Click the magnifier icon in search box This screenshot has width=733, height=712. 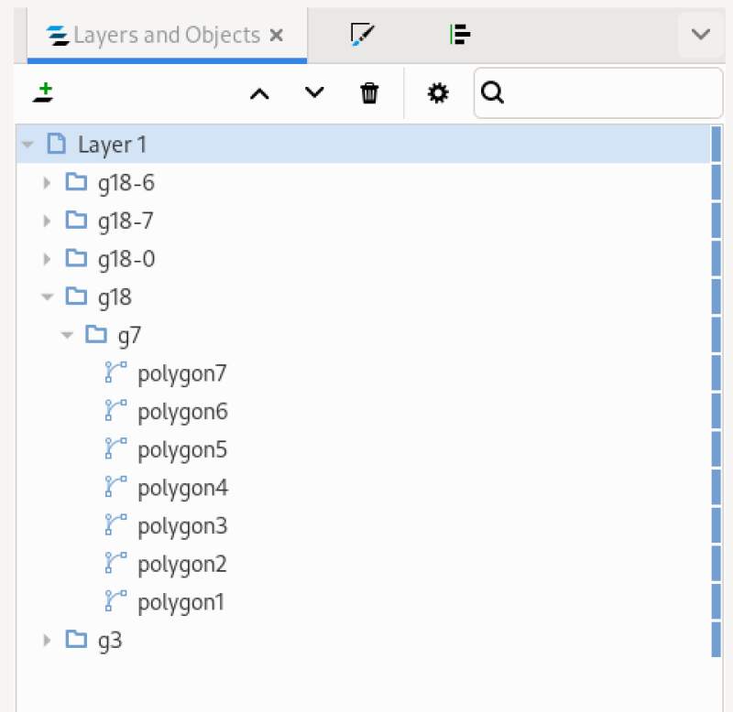coord(494,92)
